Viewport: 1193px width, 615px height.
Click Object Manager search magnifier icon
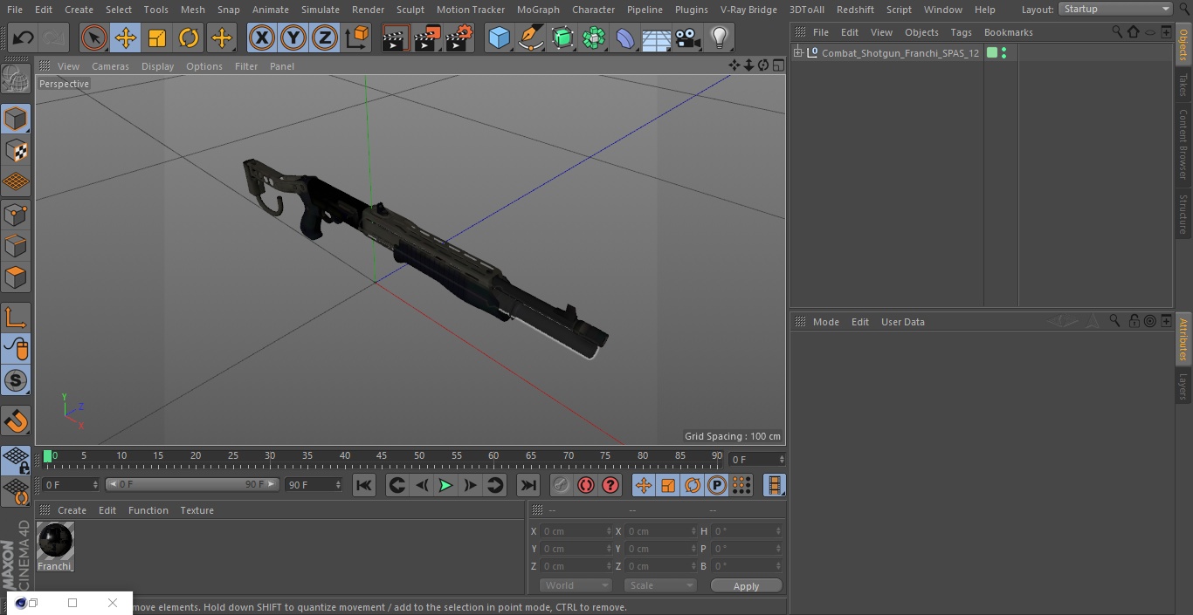tap(1116, 31)
